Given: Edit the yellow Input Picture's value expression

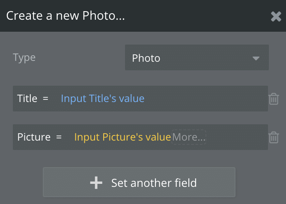Looking at the screenshot, I should coord(122,137).
